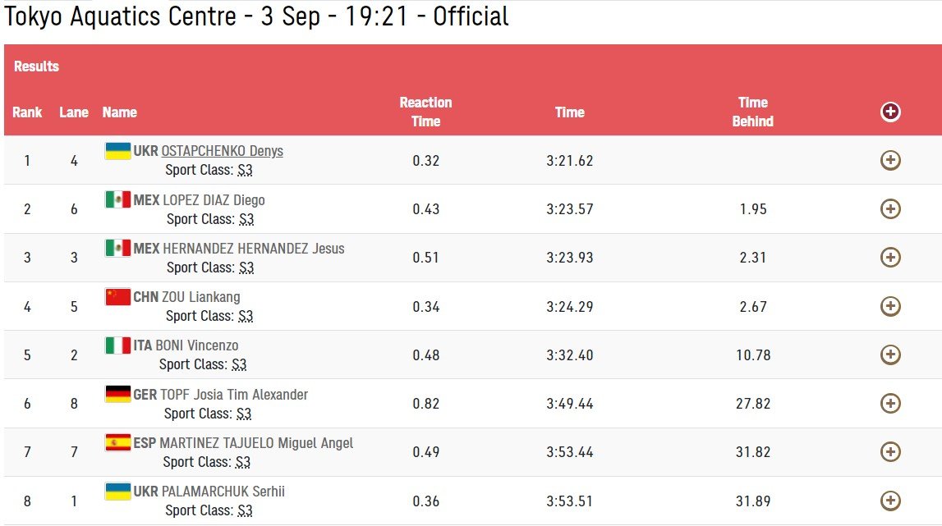This screenshot has width=942, height=526.
Task: Click the Spain flag beside MARTINEZ TAJUELO
Action: [117, 442]
